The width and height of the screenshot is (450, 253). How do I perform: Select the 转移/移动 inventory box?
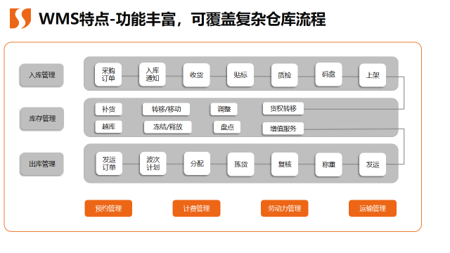pos(166,109)
